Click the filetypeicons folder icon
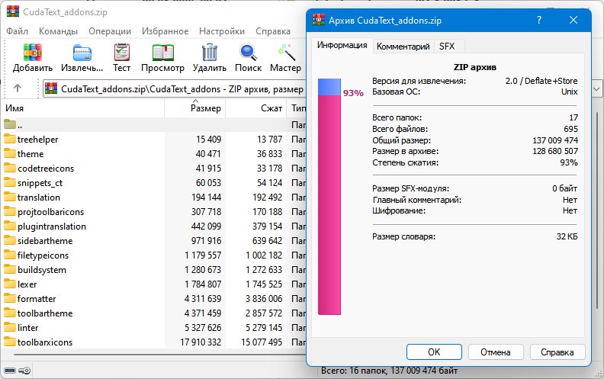The width and height of the screenshot is (604, 379). coord(10,255)
